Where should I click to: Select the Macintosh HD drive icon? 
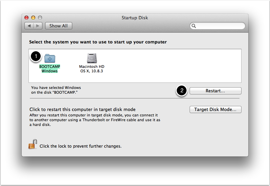click(92, 58)
